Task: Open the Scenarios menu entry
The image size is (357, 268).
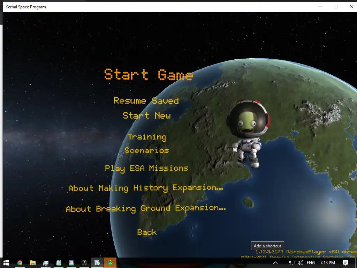Action: pyautogui.click(x=147, y=150)
